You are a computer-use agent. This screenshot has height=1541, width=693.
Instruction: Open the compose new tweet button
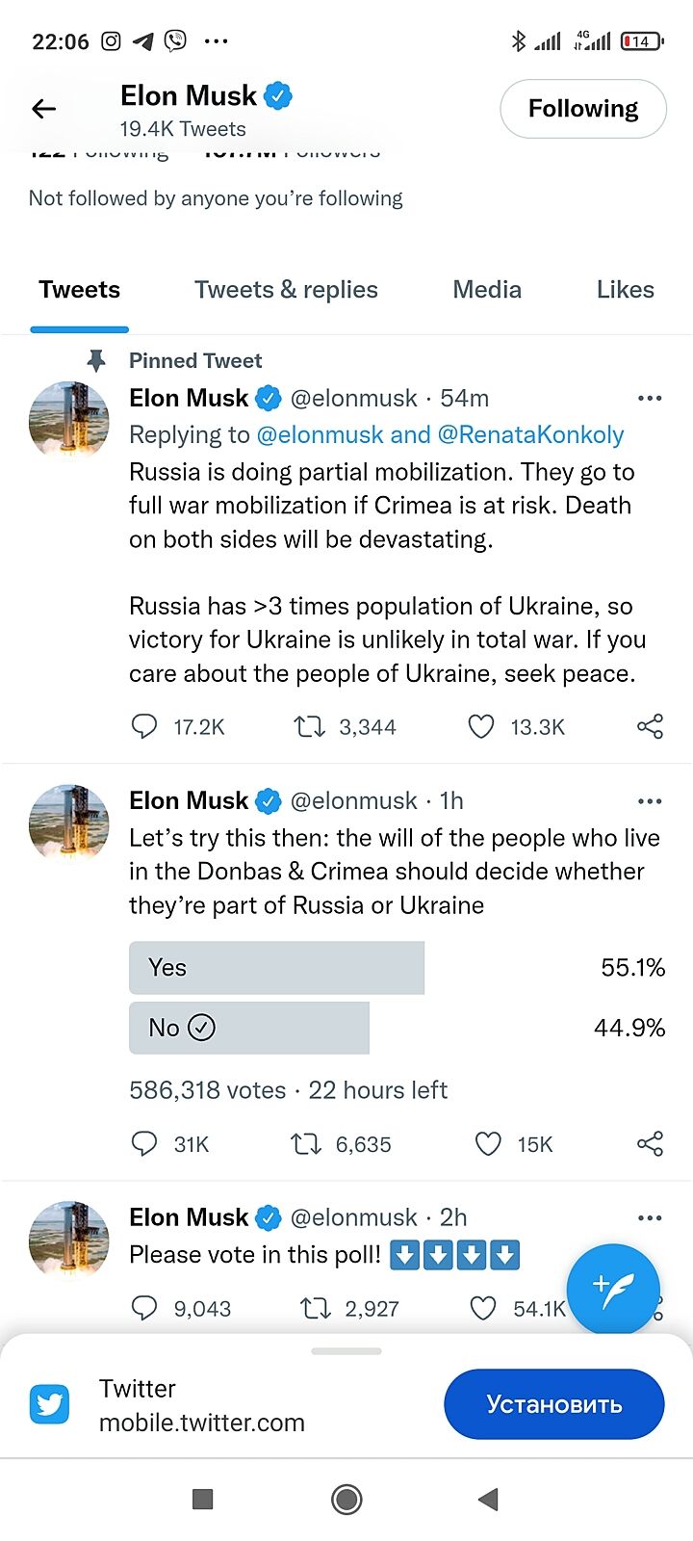(x=613, y=1289)
